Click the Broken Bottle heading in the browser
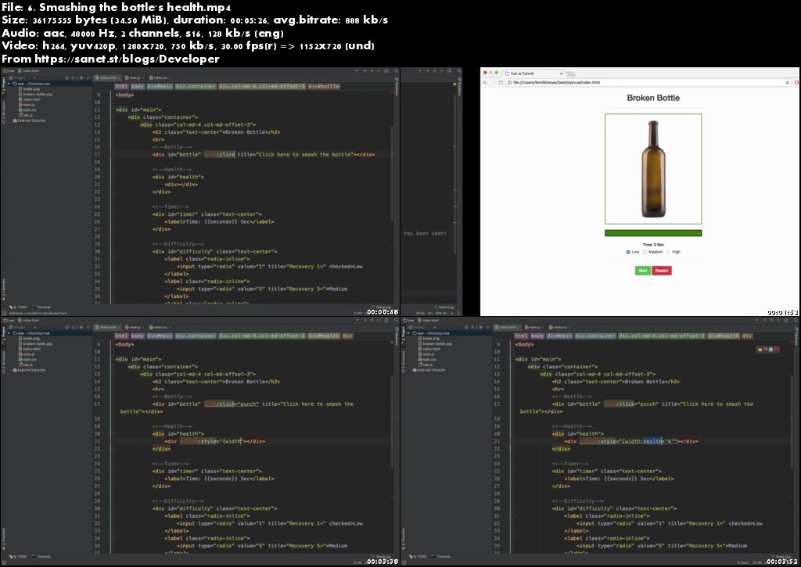The height and width of the screenshot is (567, 801). coord(653,98)
